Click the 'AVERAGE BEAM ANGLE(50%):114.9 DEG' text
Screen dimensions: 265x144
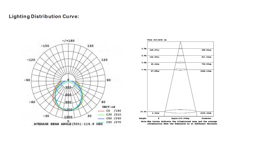pos(68,124)
